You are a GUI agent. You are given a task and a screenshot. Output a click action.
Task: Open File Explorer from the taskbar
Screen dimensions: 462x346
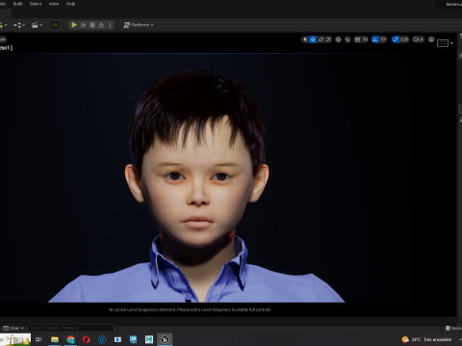click(x=55, y=339)
